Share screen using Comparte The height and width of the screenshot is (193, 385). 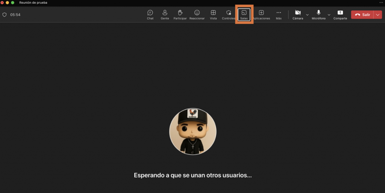(x=340, y=15)
